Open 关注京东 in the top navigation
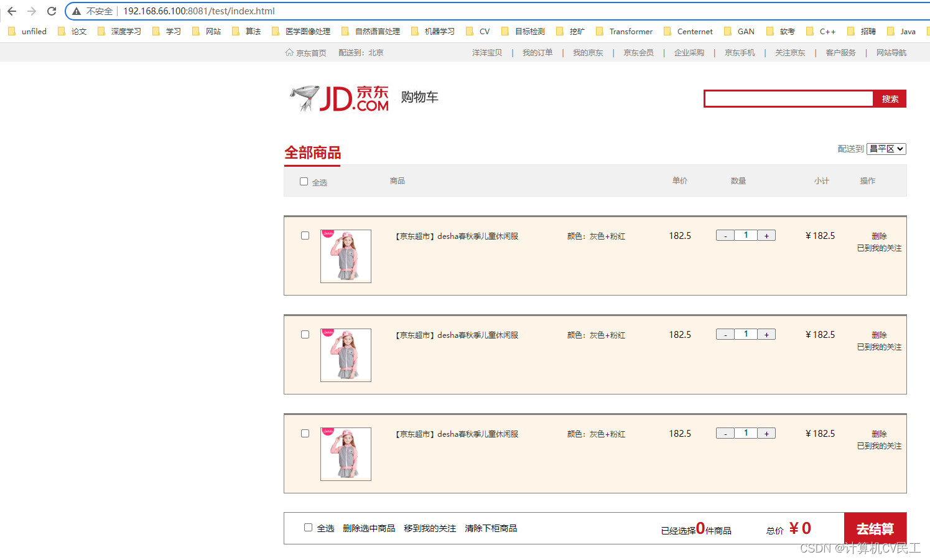 point(790,53)
